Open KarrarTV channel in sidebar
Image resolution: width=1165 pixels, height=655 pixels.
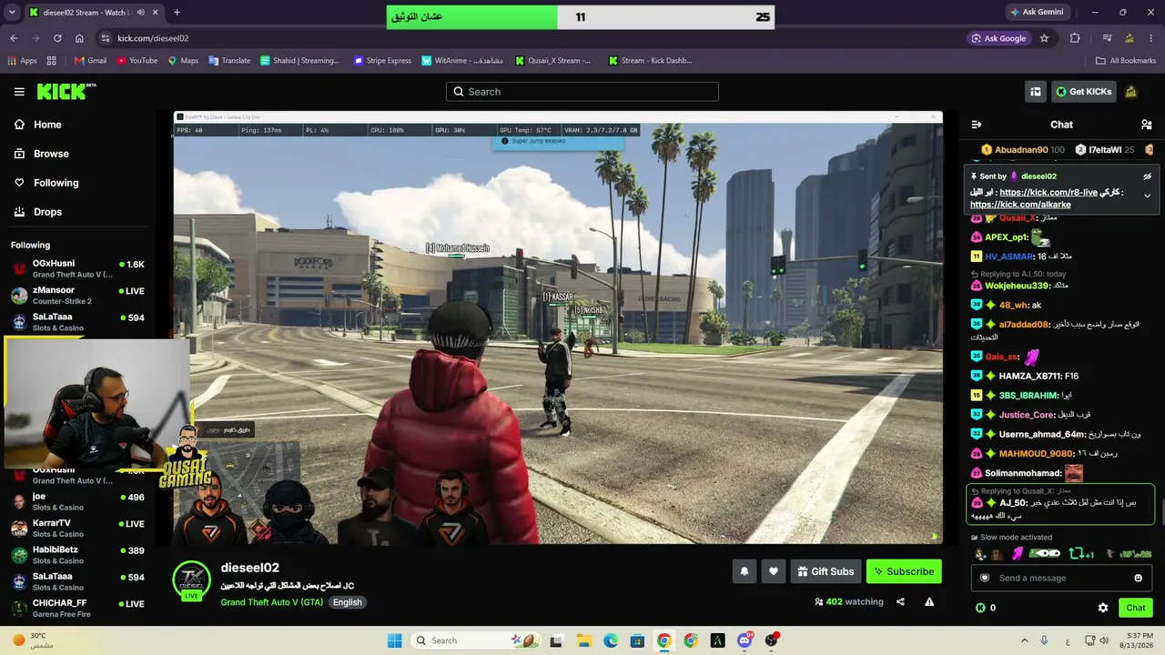(x=77, y=528)
